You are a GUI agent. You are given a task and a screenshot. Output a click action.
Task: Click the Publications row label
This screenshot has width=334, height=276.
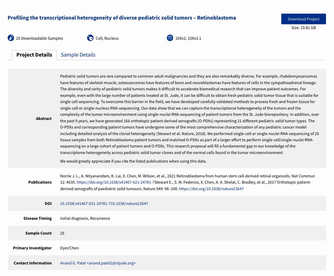(40, 182)
